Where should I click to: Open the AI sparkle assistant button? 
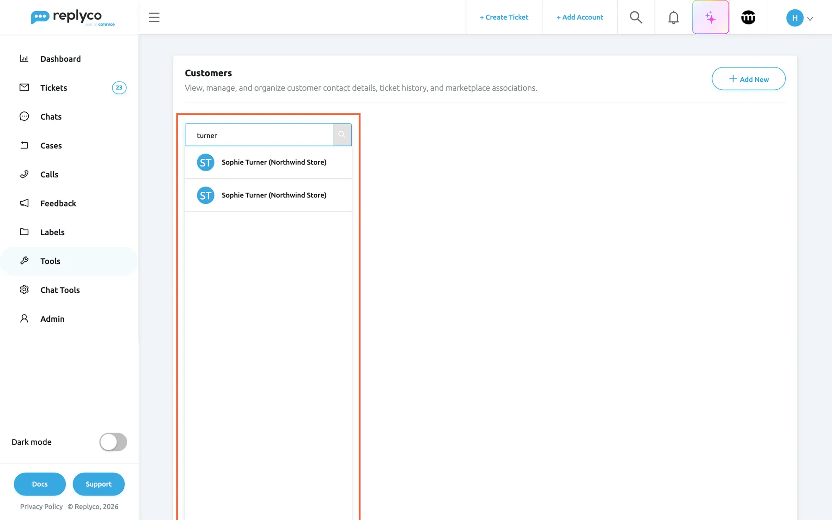pos(710,17)
